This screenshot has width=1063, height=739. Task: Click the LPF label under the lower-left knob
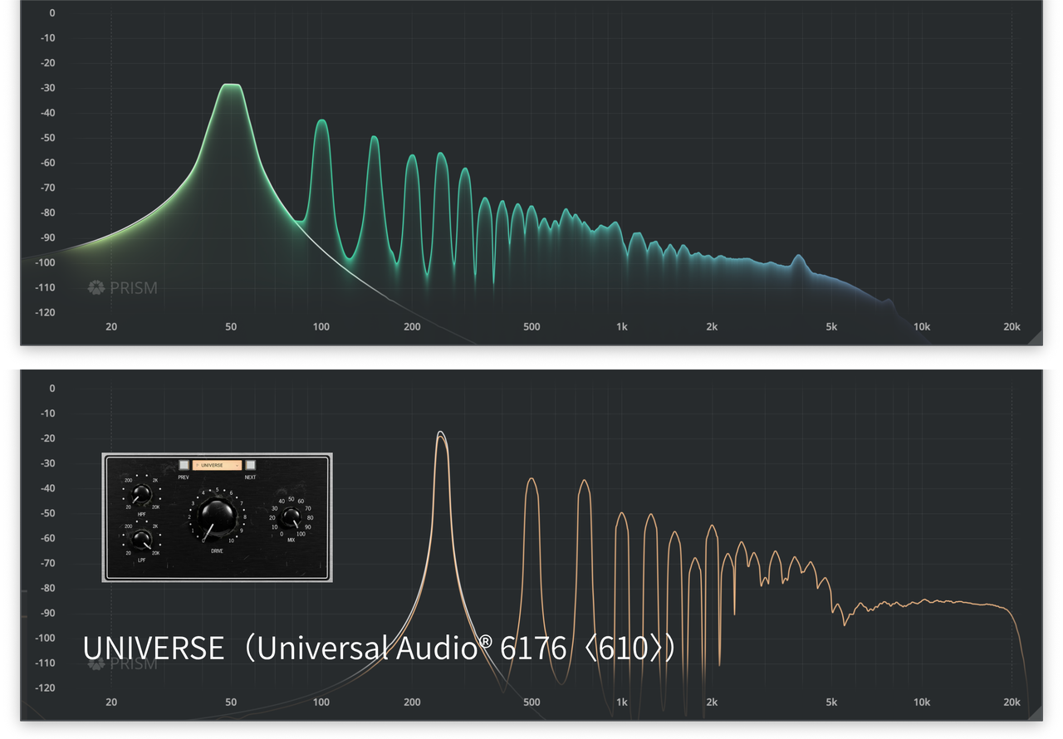coord(142,560)
